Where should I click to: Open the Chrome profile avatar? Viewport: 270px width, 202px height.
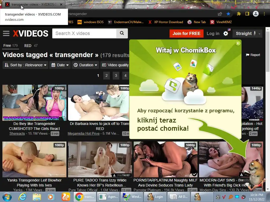(x=256, y=14)
